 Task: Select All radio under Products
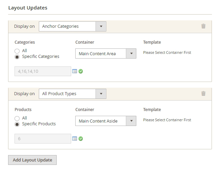[17, 118]
